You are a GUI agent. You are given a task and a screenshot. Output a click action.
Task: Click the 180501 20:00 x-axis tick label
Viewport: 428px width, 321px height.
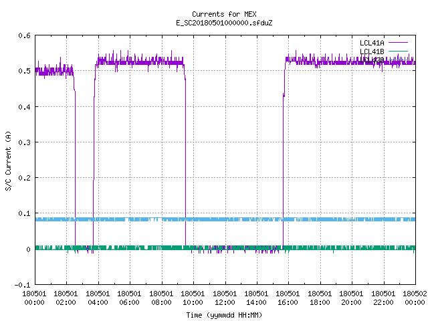351,298
